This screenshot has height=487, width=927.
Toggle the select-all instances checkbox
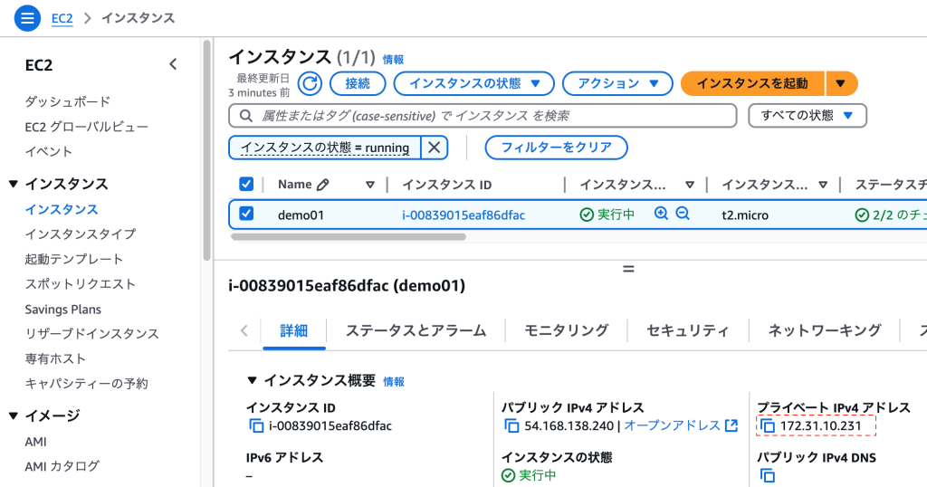tap(246, 185)
